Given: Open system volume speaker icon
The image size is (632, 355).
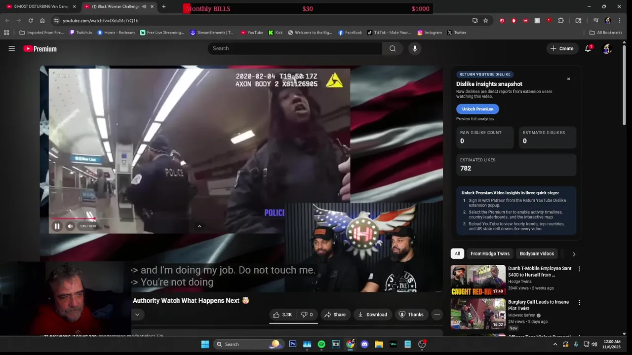Looking at the screenshot, I should (594, 344).
